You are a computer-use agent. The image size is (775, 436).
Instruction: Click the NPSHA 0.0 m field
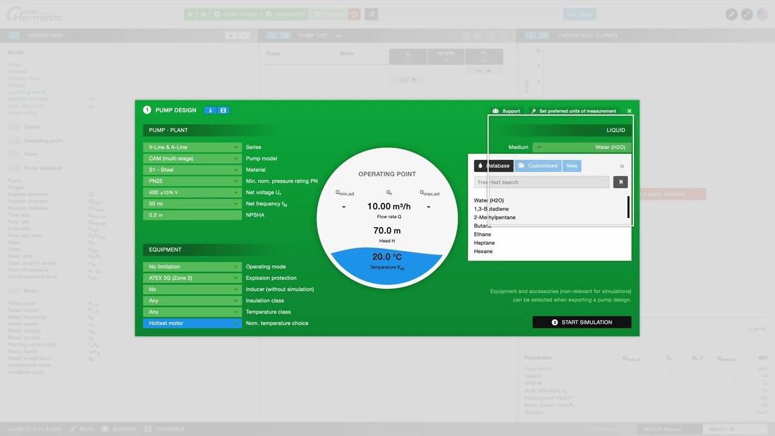pos(193,215)
